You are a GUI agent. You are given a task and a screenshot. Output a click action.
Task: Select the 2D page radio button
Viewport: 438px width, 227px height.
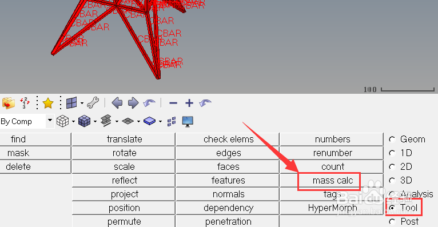tap(392, 167)
